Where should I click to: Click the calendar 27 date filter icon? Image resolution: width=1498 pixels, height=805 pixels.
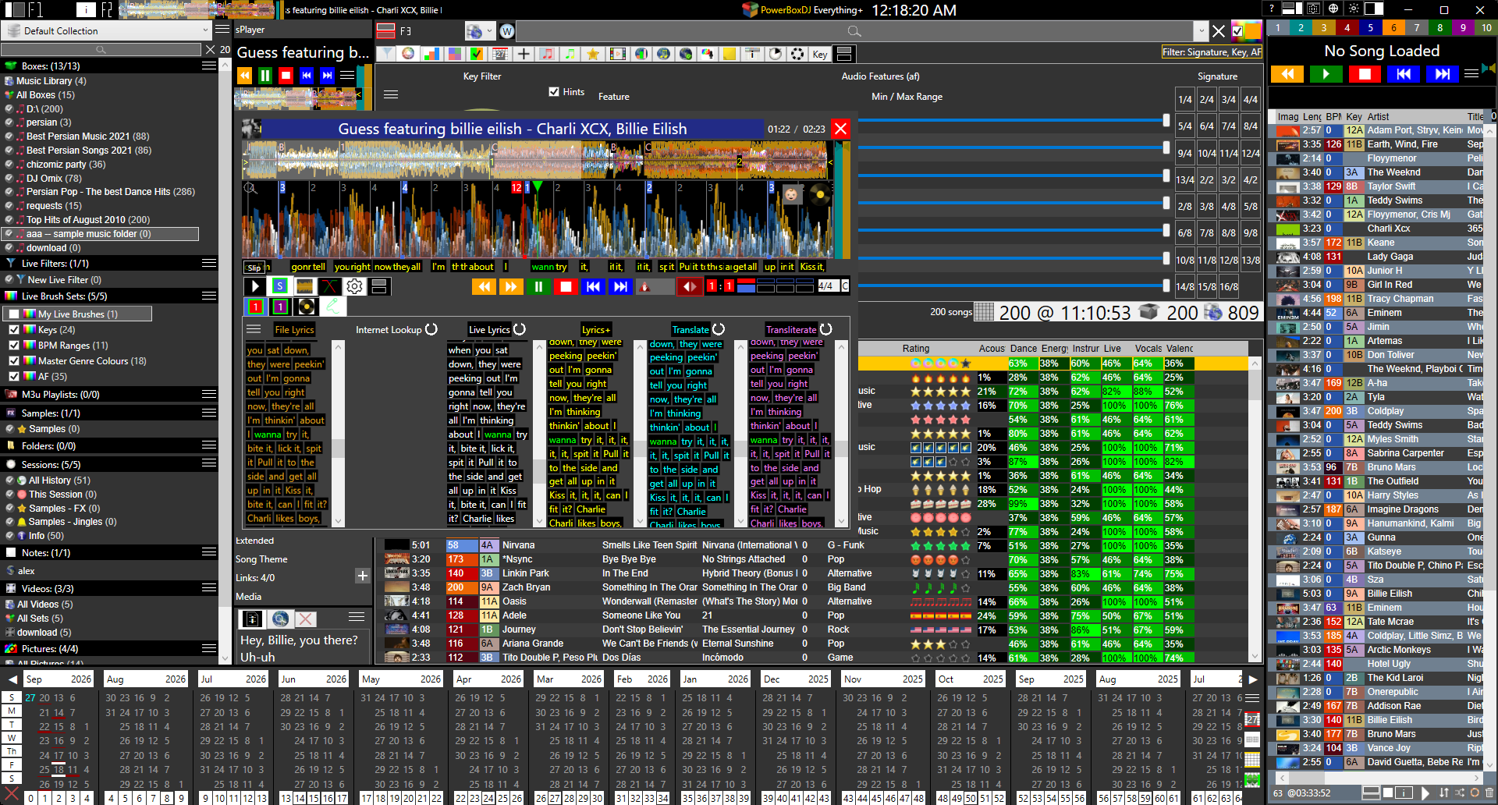coord(500,54)
